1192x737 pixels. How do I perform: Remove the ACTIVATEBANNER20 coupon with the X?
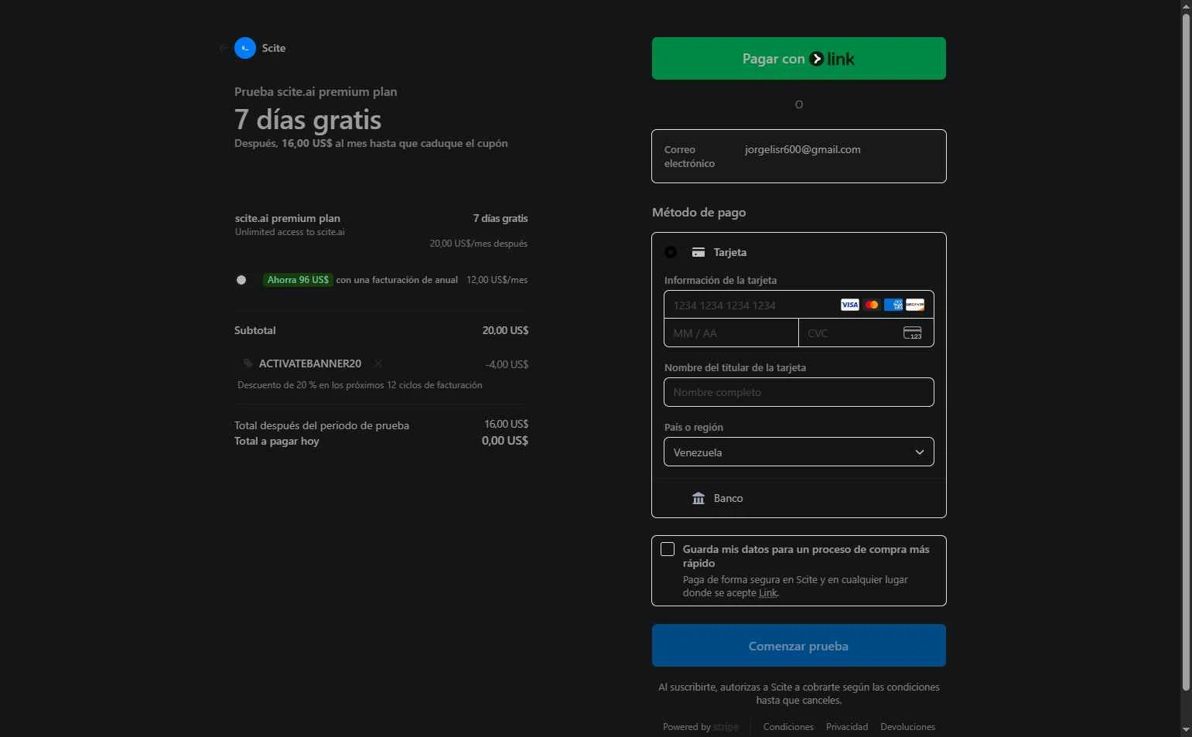(x=377, y=363)
